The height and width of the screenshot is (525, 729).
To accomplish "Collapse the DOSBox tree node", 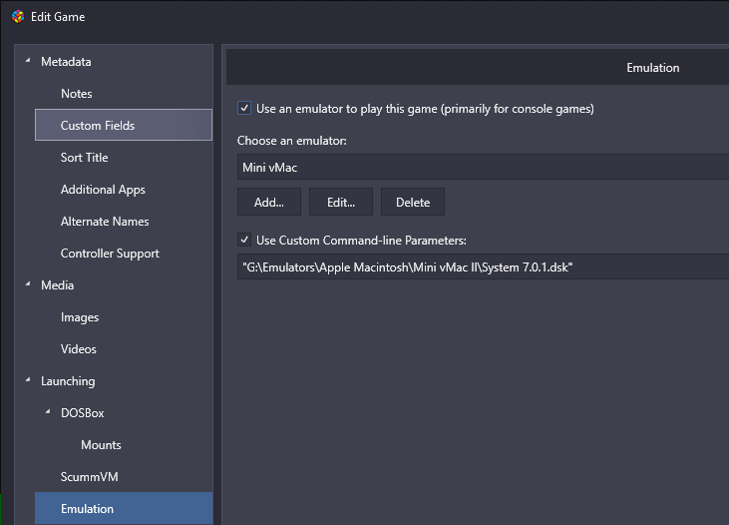I will pos(48,412).
